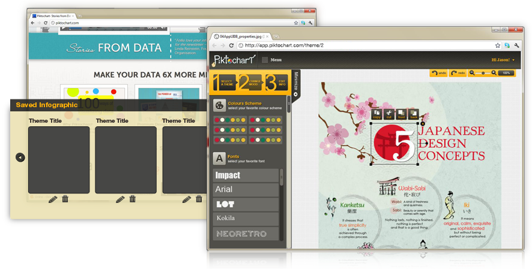Viewport: 532px width, 279px height.
Task: Edit third saved infographic with pencil icon
Action: click(x=187, y=199)
